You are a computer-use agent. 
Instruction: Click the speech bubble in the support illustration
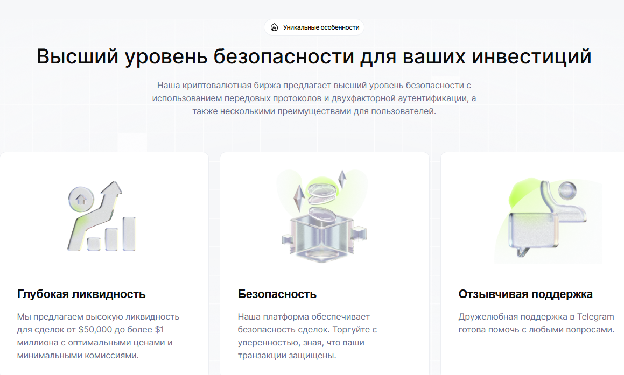point(531,232)
